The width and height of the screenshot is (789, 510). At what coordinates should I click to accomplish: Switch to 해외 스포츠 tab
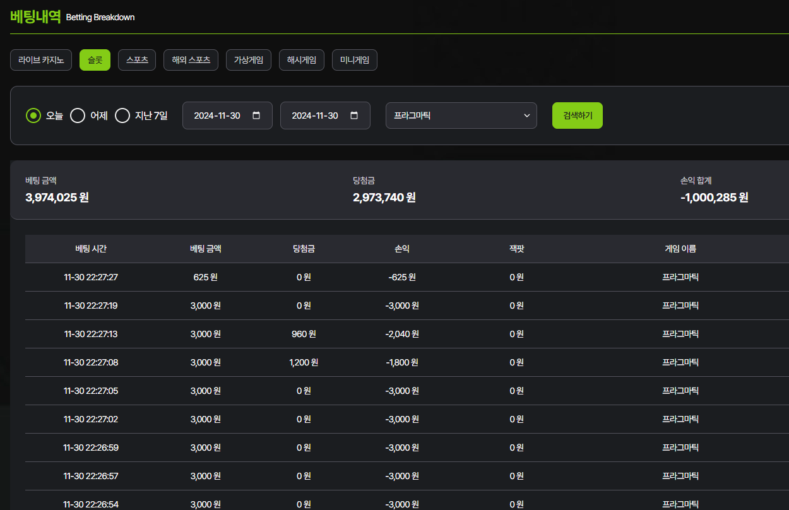coord(191,60)
